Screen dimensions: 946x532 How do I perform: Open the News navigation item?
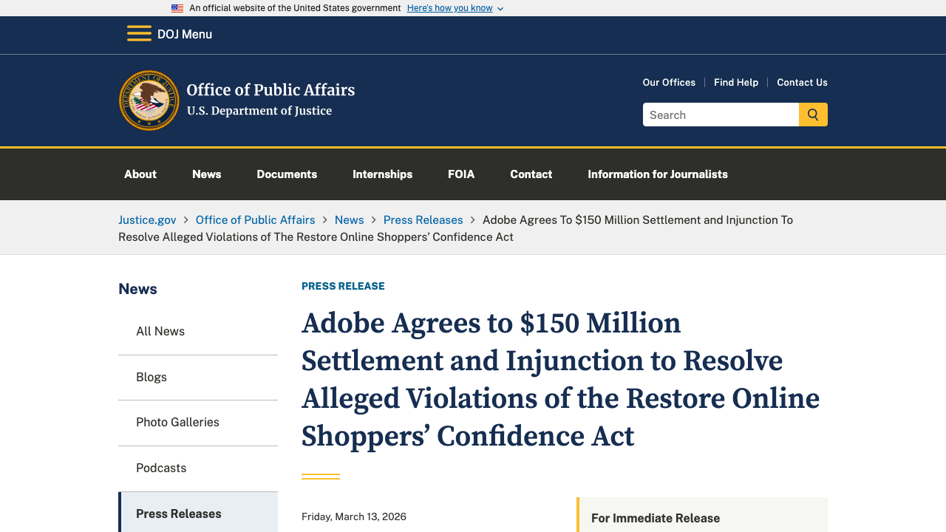coord(207,174)
